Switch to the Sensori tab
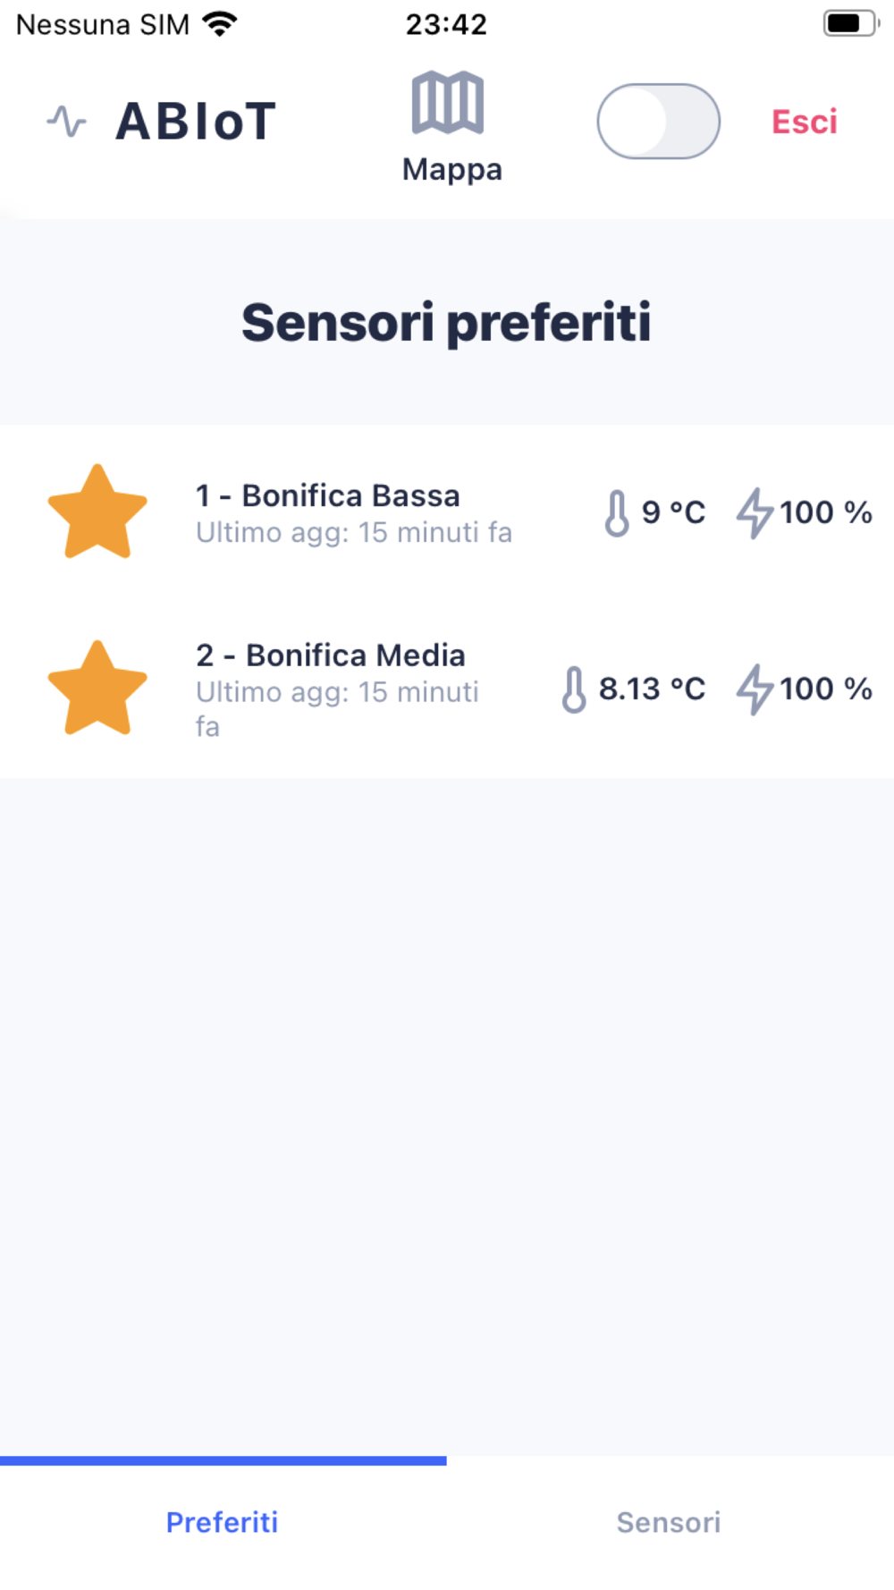This screenshot has width=894, height=1590. [669, 1522]
